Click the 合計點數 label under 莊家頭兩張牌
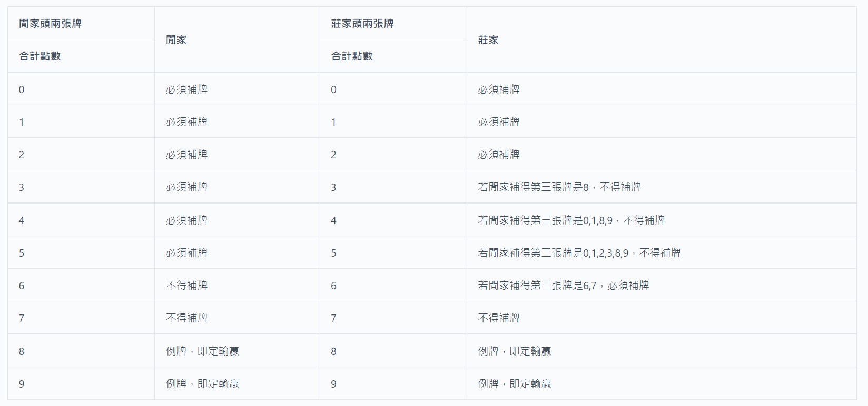Image resolution: width=868 pixels, height=406 pixels. click(x=352, y=56)
